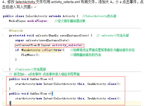Click the comment '//SelectActivity类头部'
This screenshot has height=106, width=146.
point(99,16)
